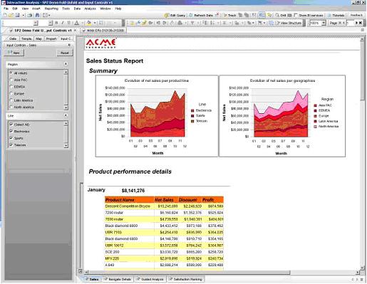The width and height of the screenshot is (367, 284).
Task: Click Refresh Data in toolbar
Action: [x=201, y=15]
